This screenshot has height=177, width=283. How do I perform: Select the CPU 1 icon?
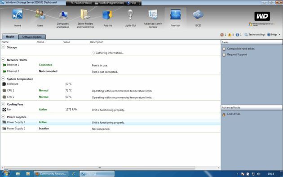(x=4, y=90)
